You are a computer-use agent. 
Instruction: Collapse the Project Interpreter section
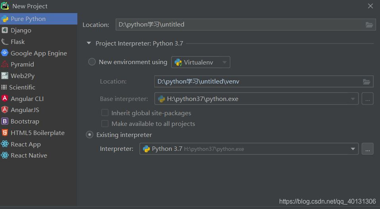(x=89, y=43)
